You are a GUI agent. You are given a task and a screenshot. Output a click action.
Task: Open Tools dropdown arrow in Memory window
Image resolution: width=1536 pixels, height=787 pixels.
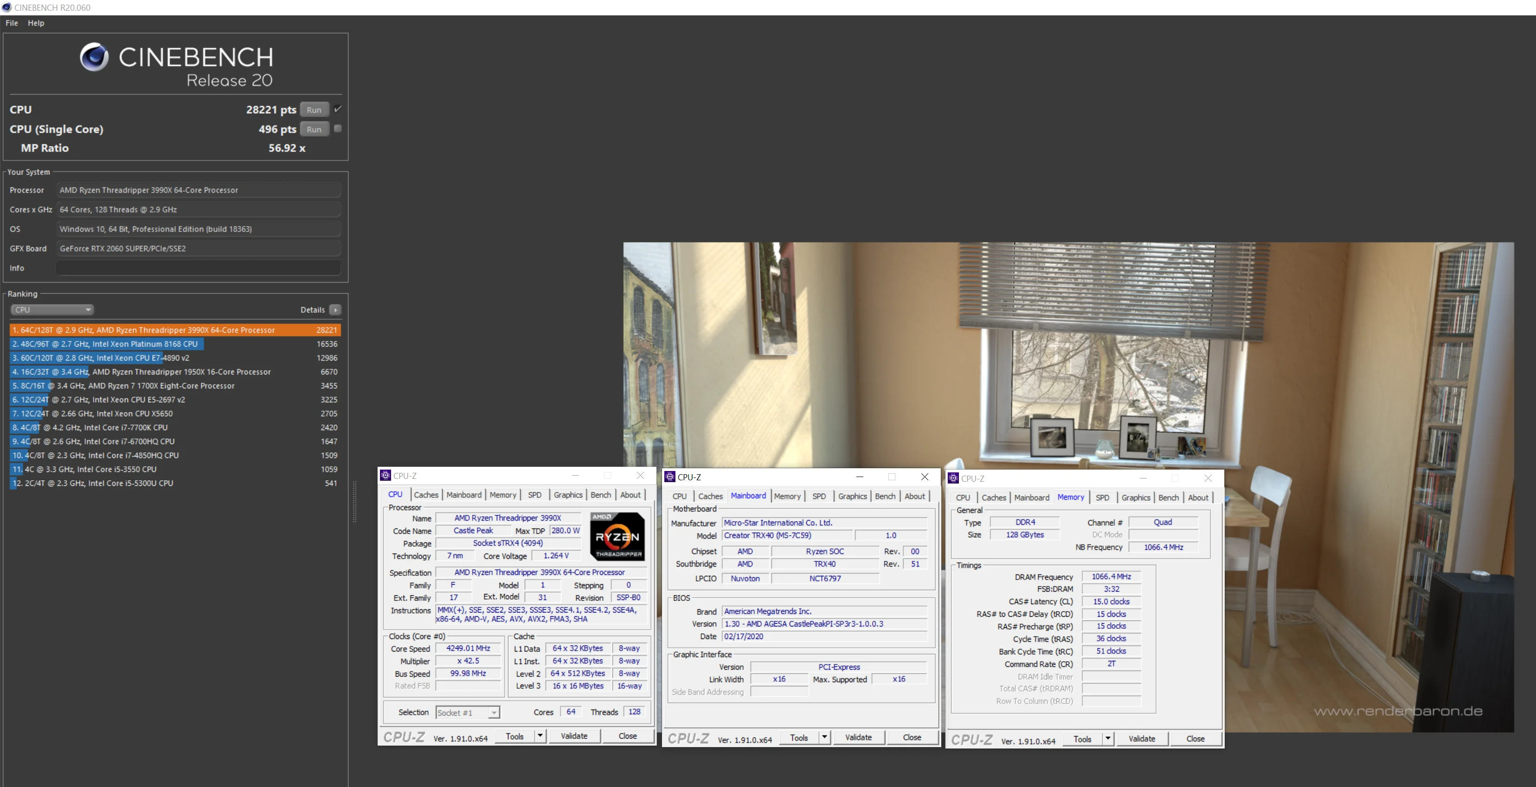pos(1107,739)
